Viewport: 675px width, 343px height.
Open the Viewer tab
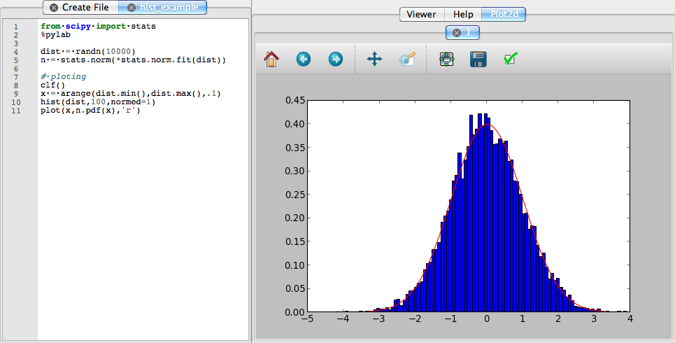coord(422,14)
